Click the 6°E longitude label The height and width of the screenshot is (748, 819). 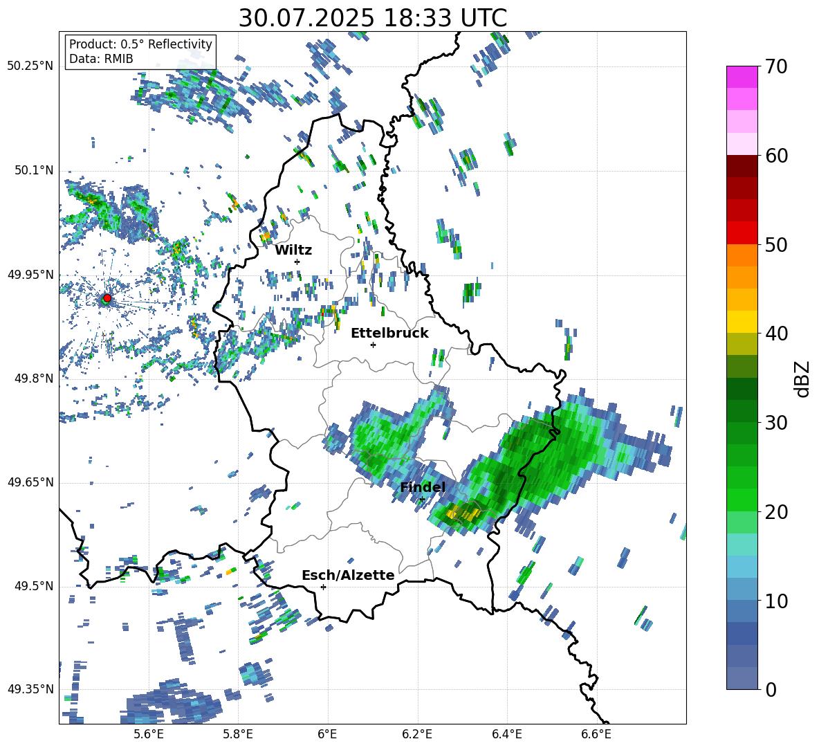coord(327,734)
